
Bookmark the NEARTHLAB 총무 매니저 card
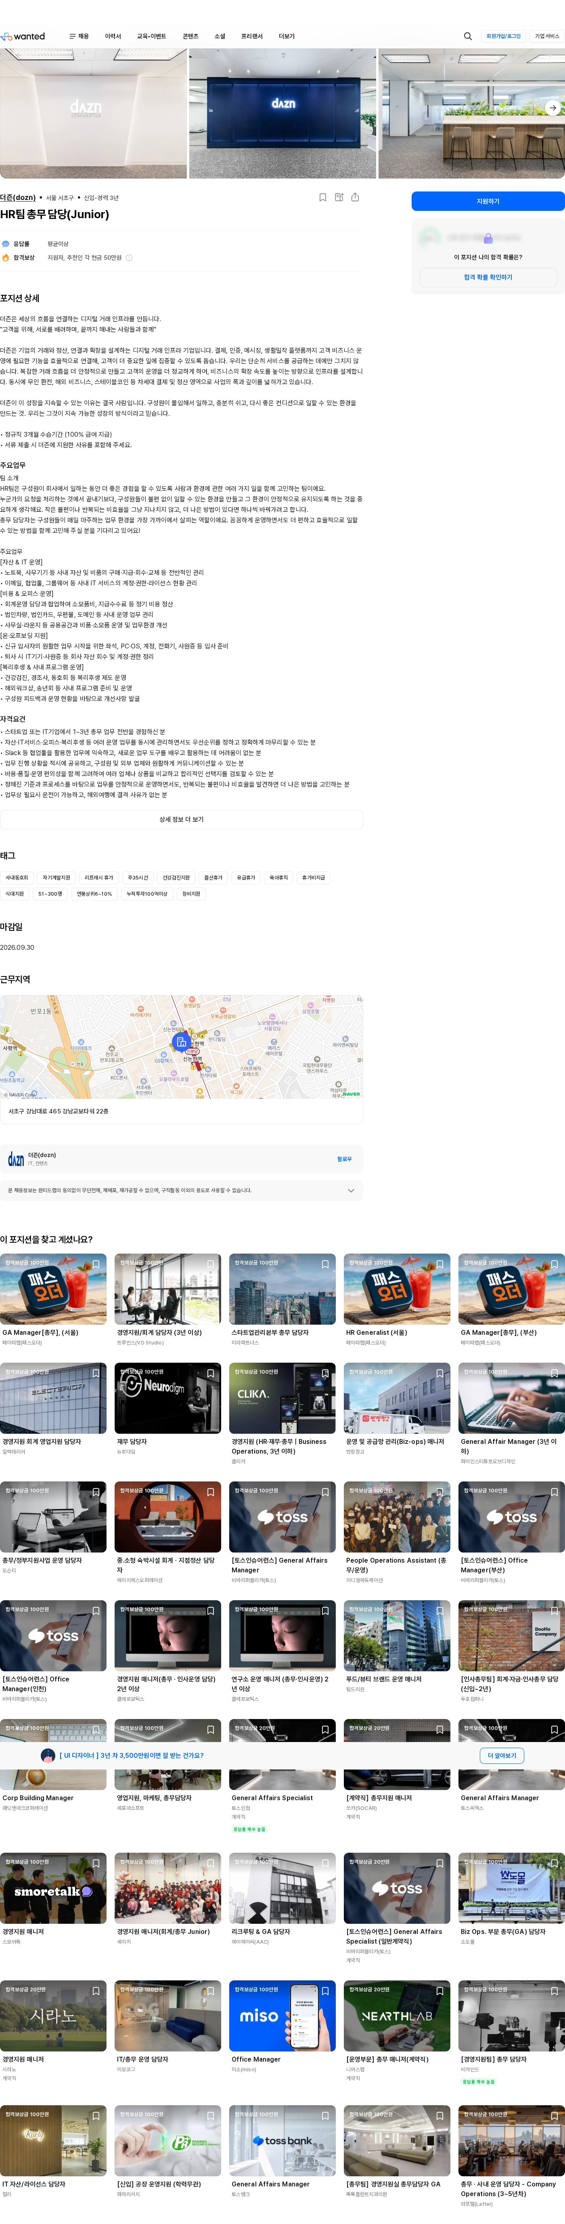[440, 1991]
